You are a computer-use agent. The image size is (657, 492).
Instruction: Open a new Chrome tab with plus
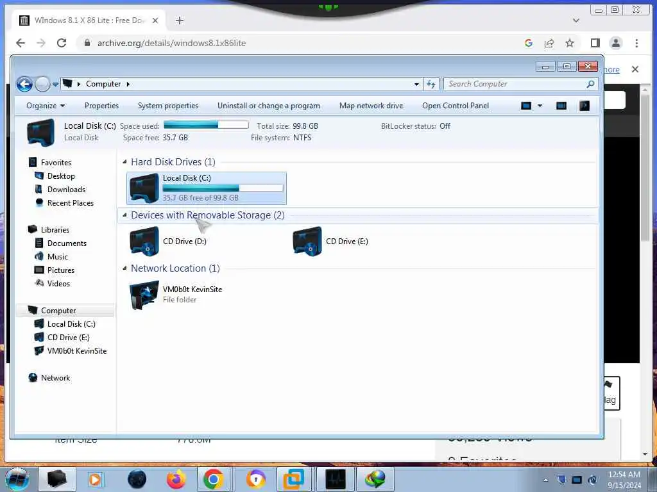pyautogui.click(x=180, y=20)
